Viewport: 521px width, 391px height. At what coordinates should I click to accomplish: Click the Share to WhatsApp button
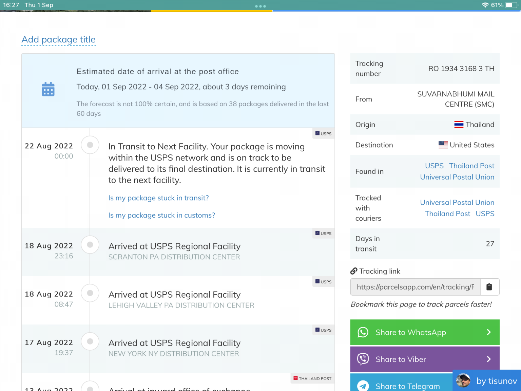tap(425, 332)
